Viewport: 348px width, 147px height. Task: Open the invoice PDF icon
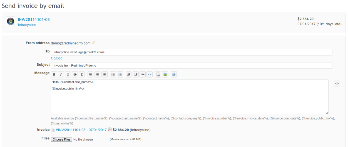(110, 129)
